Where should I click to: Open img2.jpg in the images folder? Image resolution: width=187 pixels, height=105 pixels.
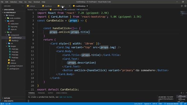[15, 52]
